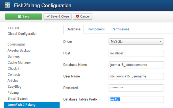Open Contacts configuration

[x=14, y=74]
